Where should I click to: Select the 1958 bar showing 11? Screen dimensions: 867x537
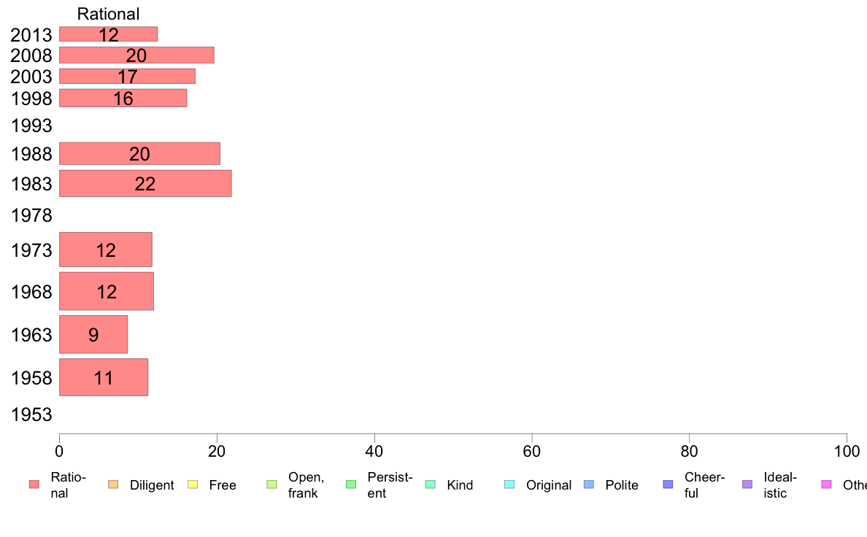coord(104,377)
